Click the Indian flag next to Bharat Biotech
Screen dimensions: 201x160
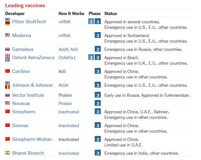pyautogui.click(x=8, y=153)
